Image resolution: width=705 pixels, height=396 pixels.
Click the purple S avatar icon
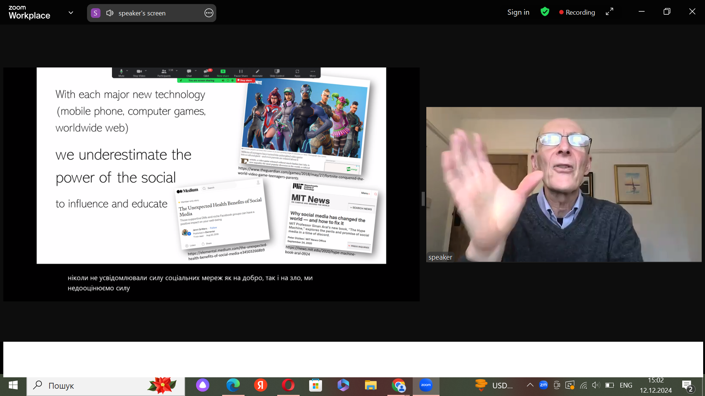pyautogui.click(x=95, y=13)
